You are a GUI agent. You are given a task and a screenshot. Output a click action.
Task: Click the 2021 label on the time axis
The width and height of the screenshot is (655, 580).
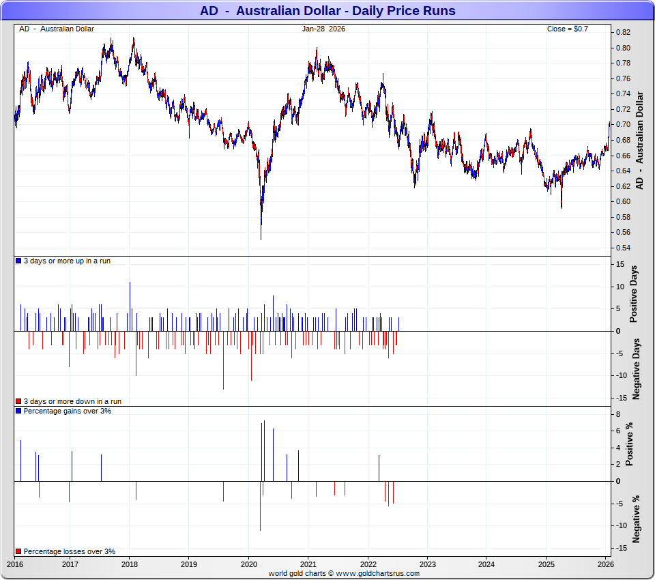308,564
